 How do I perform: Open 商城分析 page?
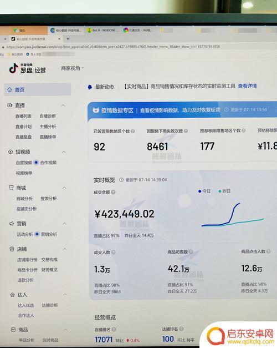click(24, 199)
